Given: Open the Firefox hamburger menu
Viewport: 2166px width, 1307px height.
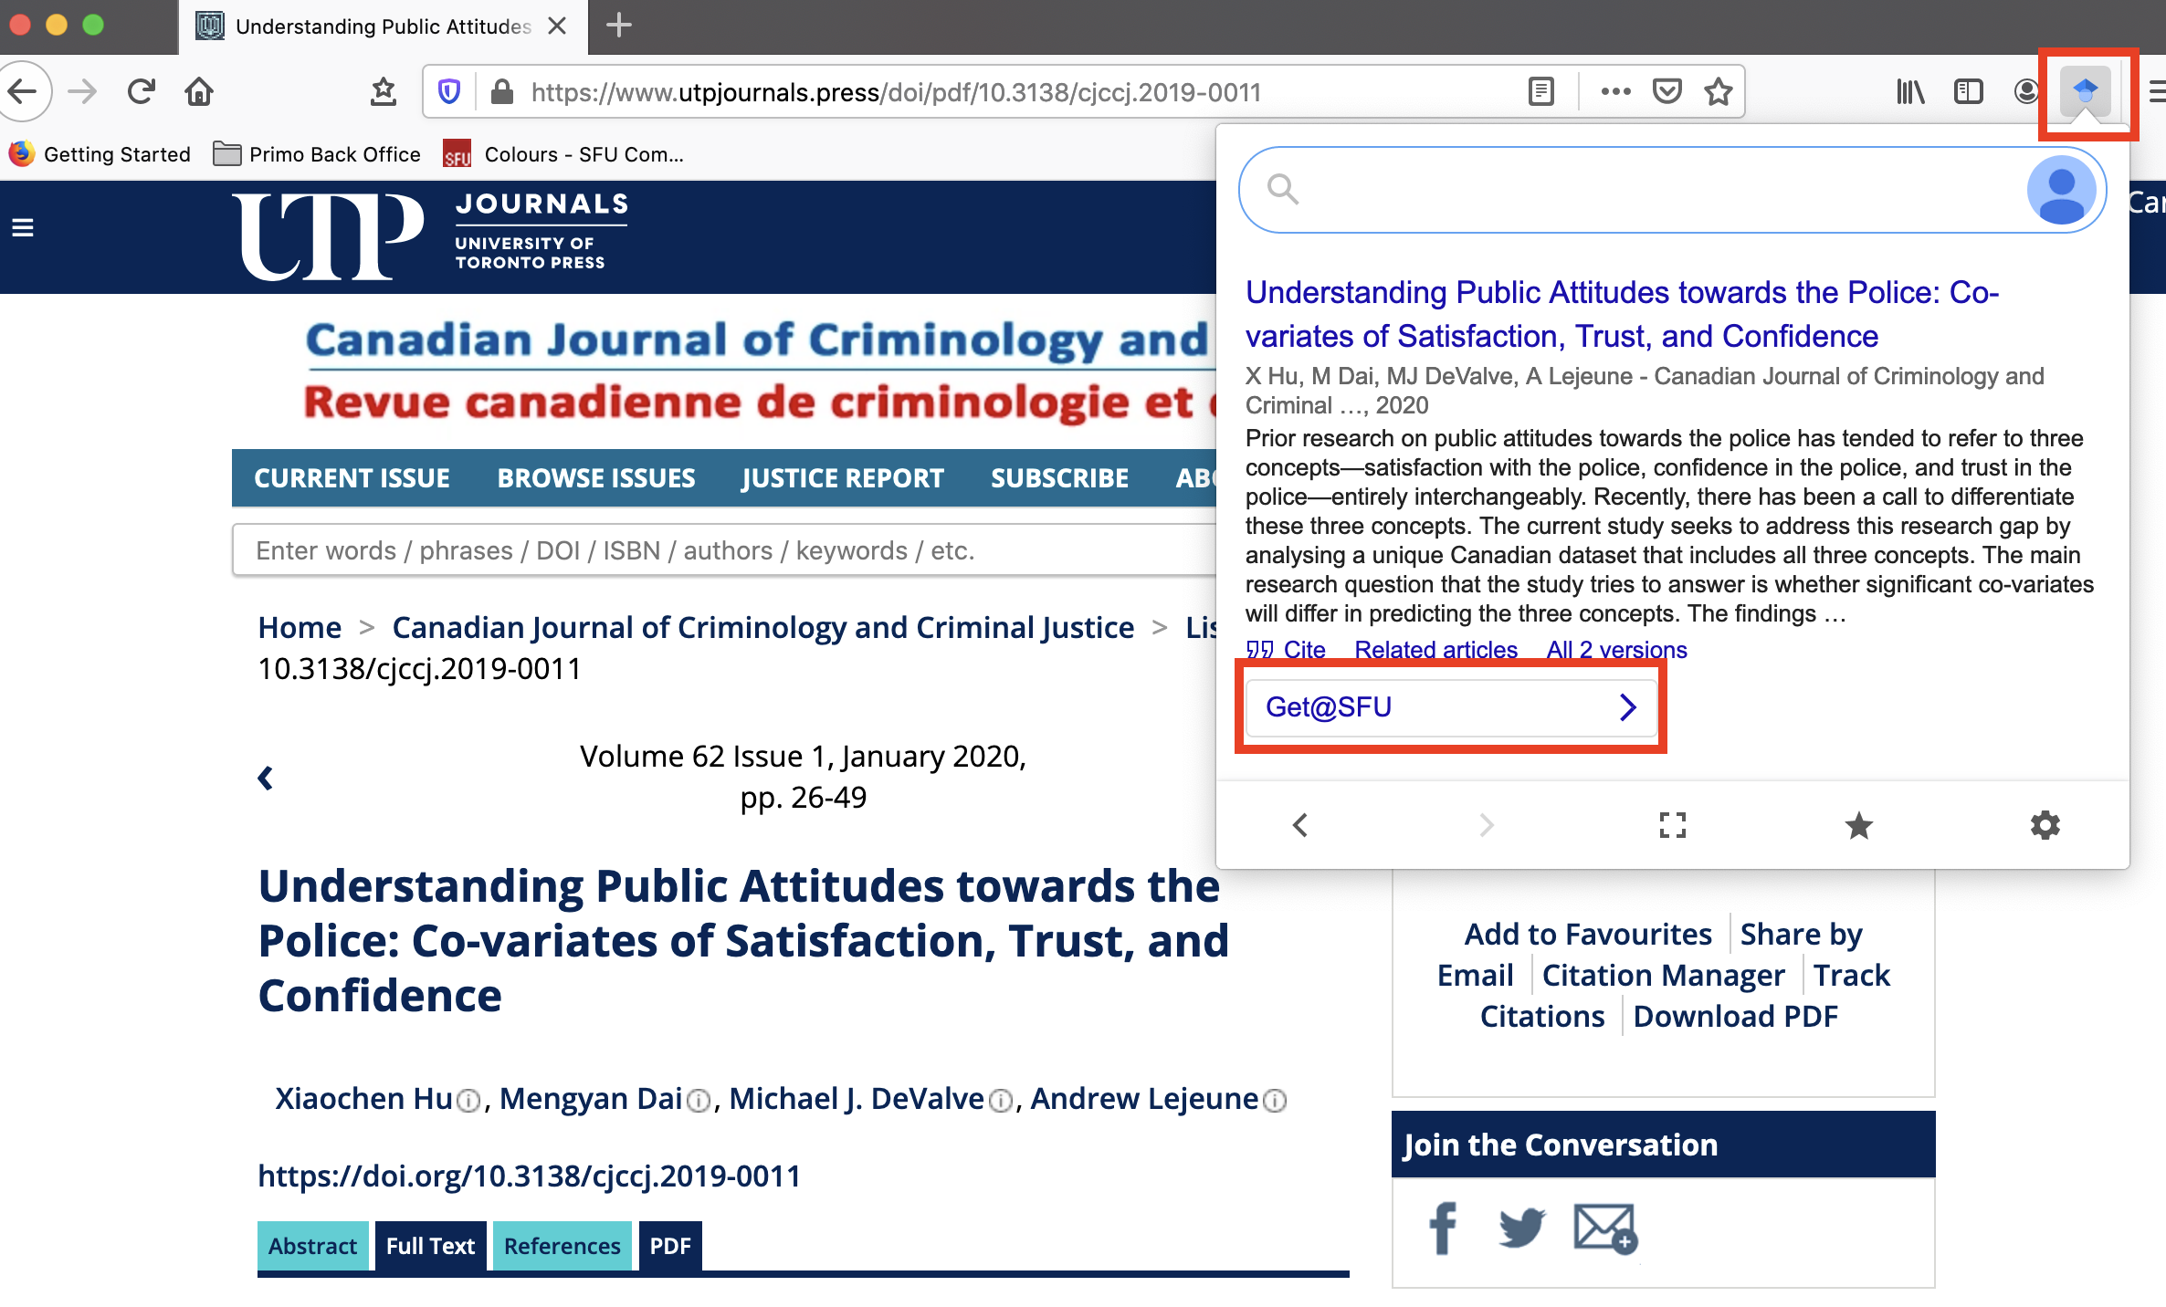Looking at the screenshot, I should coord(2156,91).
